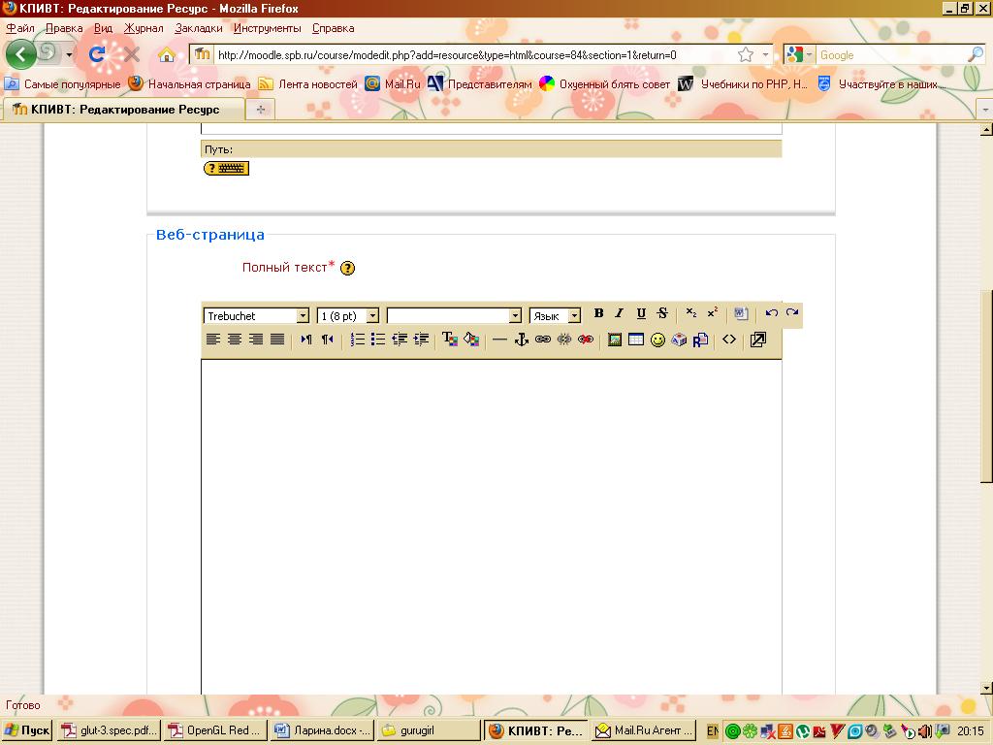Image resolution: width=993 pixels, height=745 pixels.
Task: Insert a web link
Action: coord(543,340)
